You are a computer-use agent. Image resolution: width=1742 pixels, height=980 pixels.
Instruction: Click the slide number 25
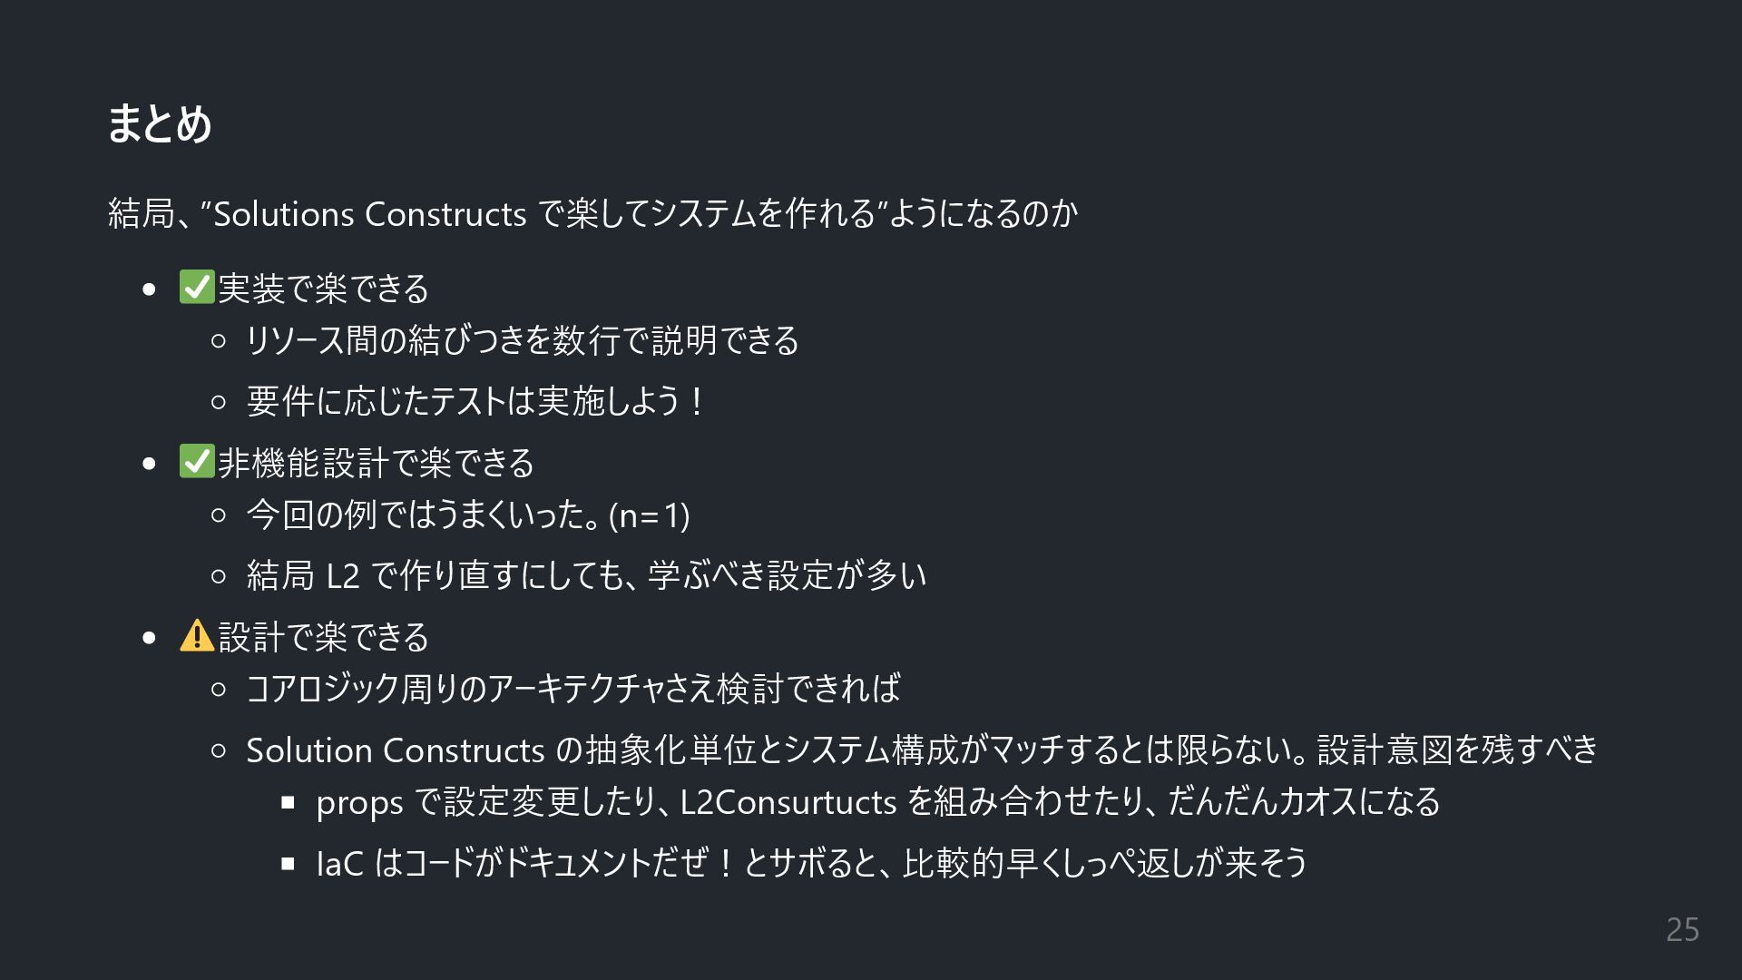tap(1682, 929)
